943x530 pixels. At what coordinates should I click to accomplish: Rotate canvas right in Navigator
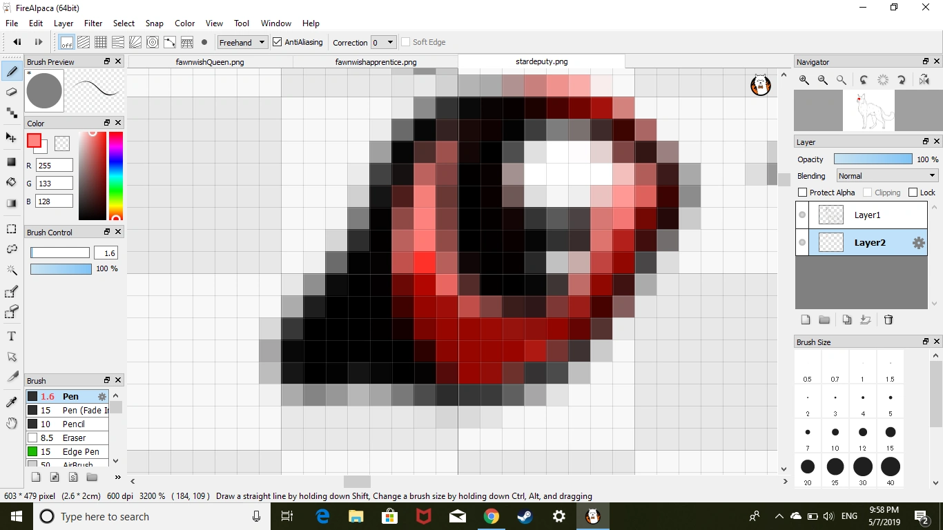click(902, 80)
